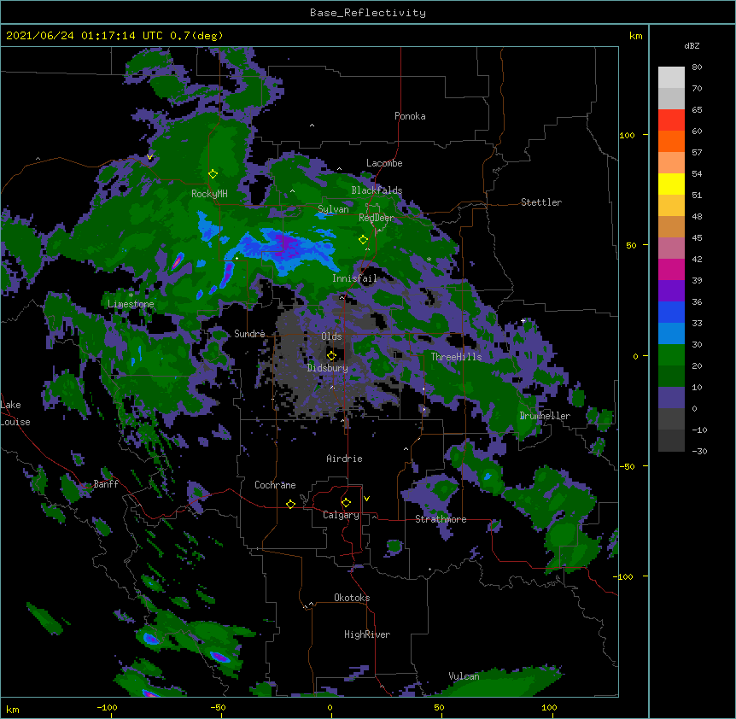Image resolution: width=736 pixels, height=719 pixels.
Task: Click the Didsbury label
Action: [328, 368]
